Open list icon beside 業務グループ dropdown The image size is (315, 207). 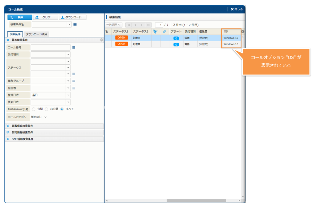(x=74, y=81)
